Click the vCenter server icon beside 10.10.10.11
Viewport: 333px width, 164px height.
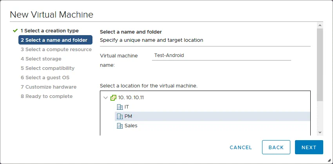pos(114,98)
